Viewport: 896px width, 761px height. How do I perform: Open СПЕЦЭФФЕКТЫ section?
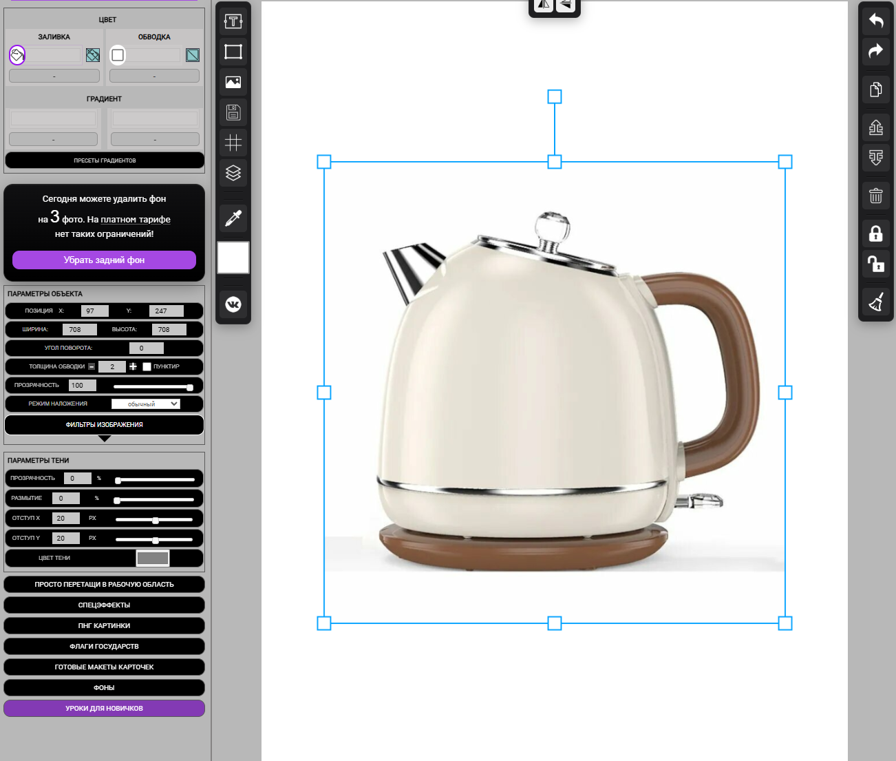(x=105, y=605)
